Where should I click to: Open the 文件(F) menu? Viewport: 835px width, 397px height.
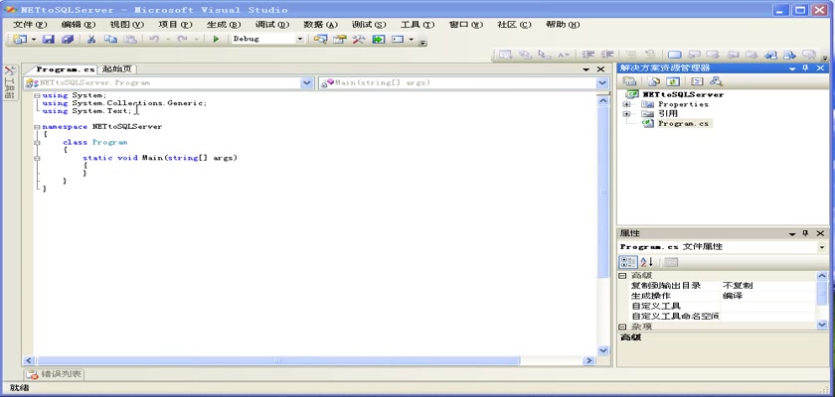tap(30, 25)
